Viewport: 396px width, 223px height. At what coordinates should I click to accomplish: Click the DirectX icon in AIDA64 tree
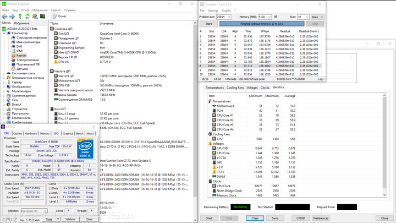click(9, 105)
